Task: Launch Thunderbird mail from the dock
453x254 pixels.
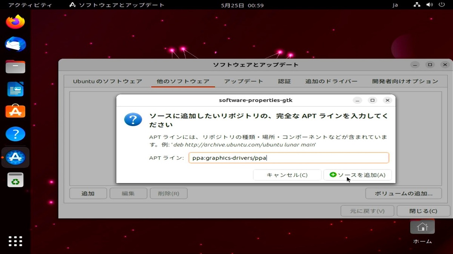Action: [x=15, y=44]
